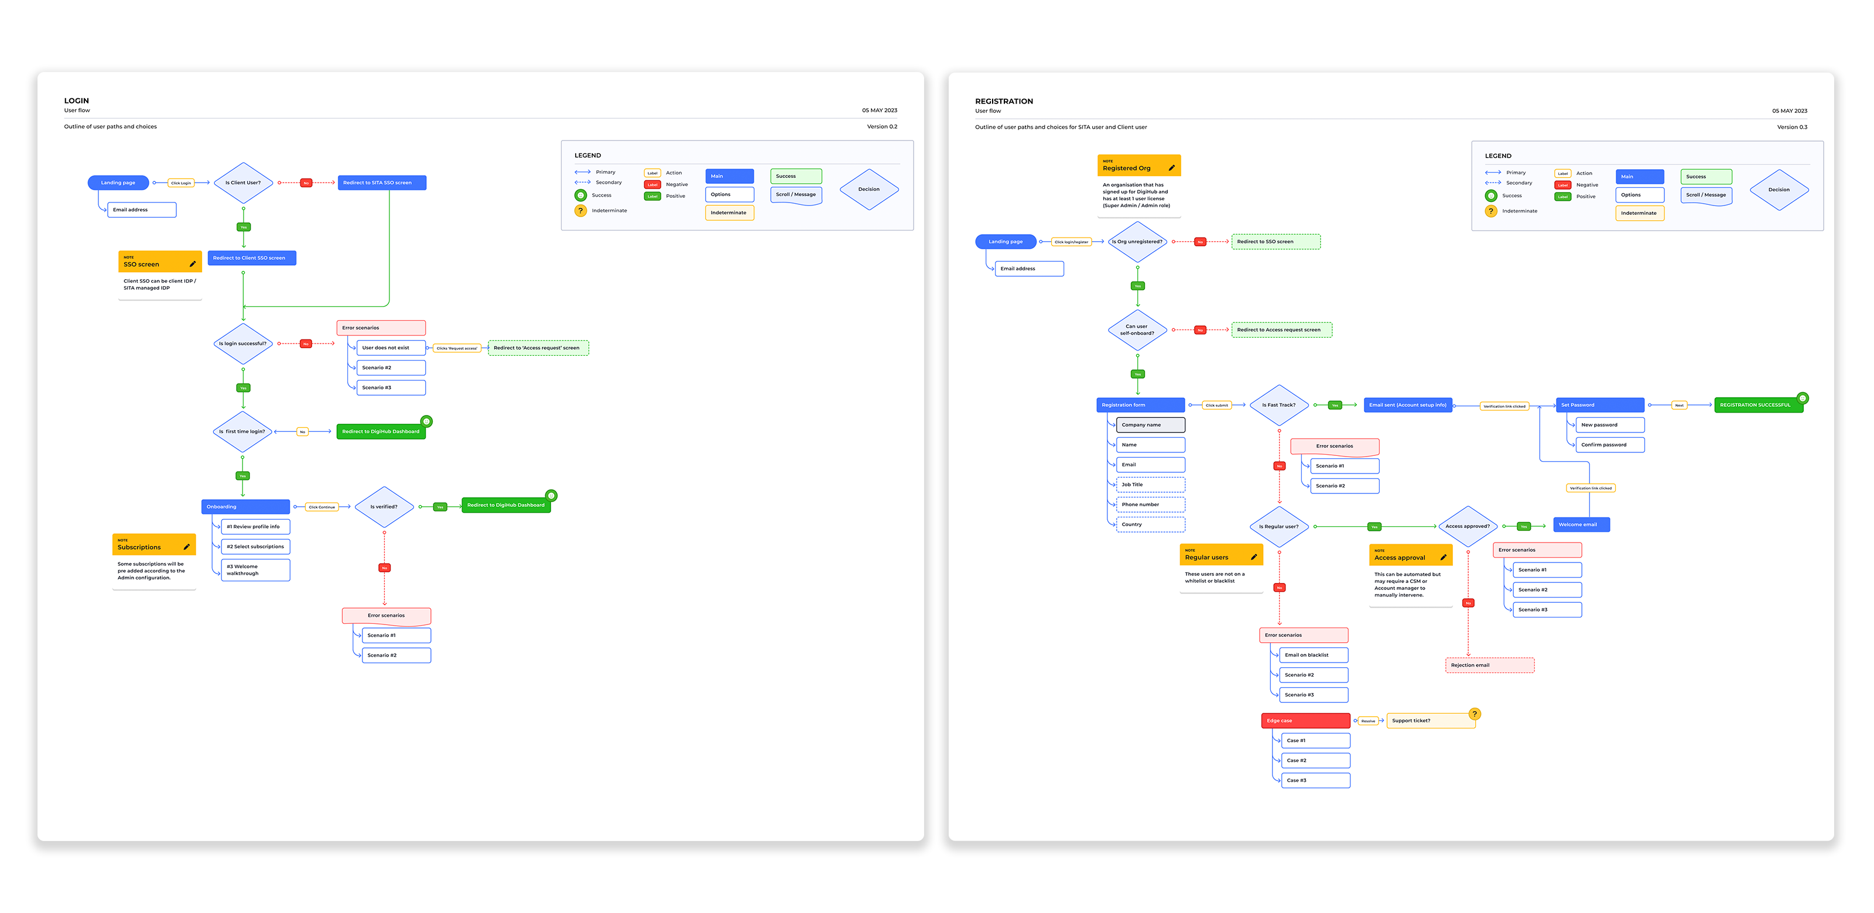Click green Success icon in Registration legend
The image size is (1874, 913).
[1490, 195]
